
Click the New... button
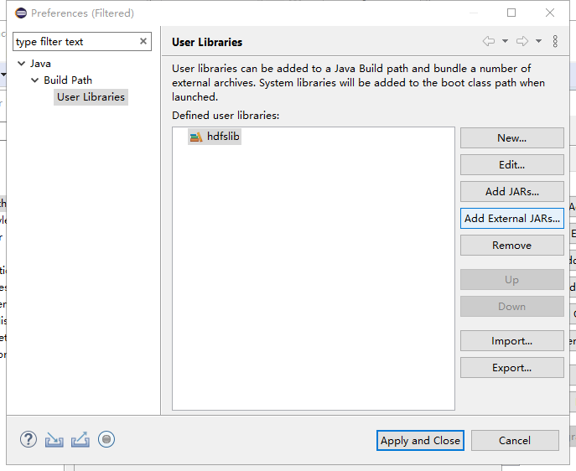tap(512, 138)
